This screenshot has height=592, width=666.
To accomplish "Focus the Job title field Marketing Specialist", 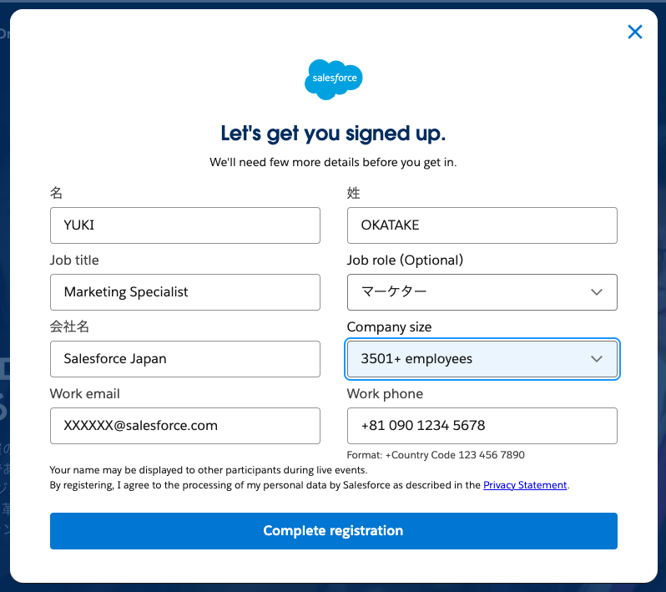I will pyautogui.click(x=184, y=292).
